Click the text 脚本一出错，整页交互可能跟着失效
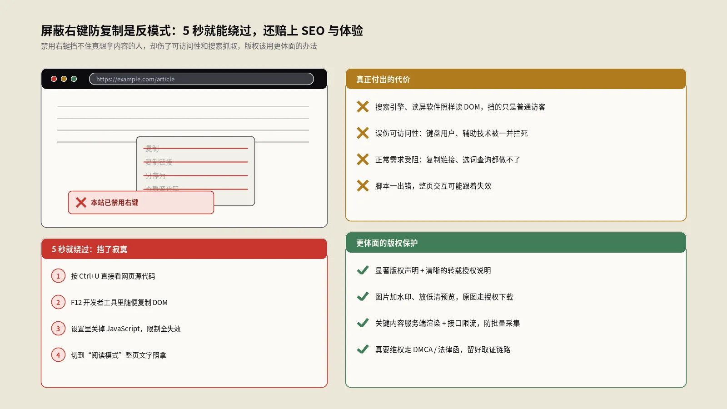Viewport: 727px width, 409px height. [x=433, y=186]
